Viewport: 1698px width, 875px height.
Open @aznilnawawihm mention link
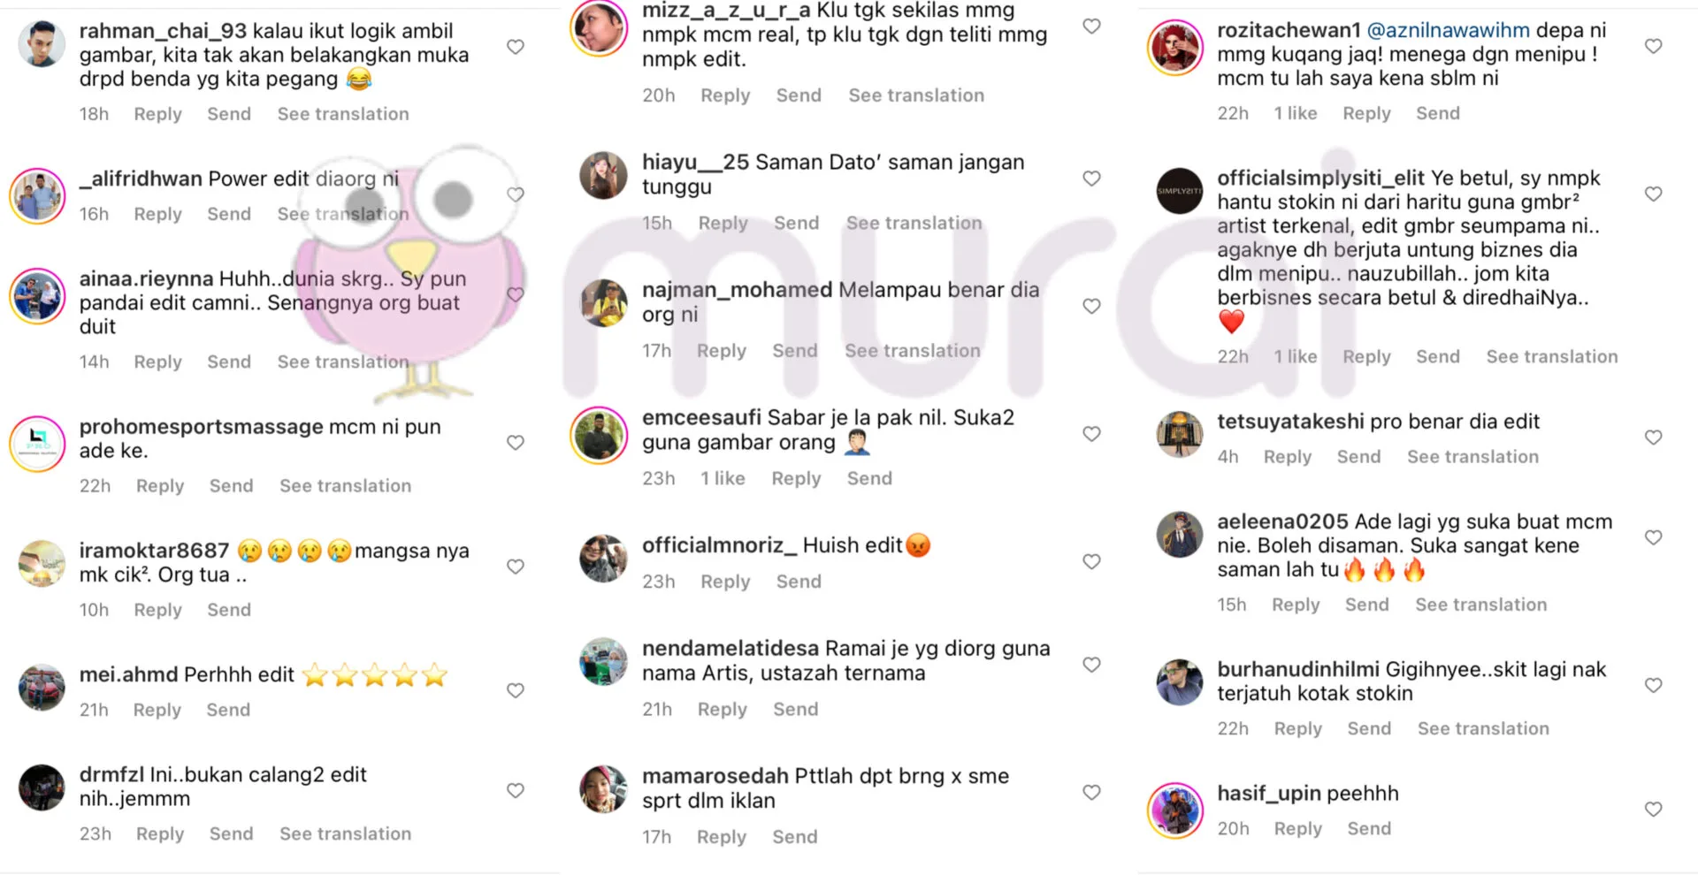pos(1449,30)
